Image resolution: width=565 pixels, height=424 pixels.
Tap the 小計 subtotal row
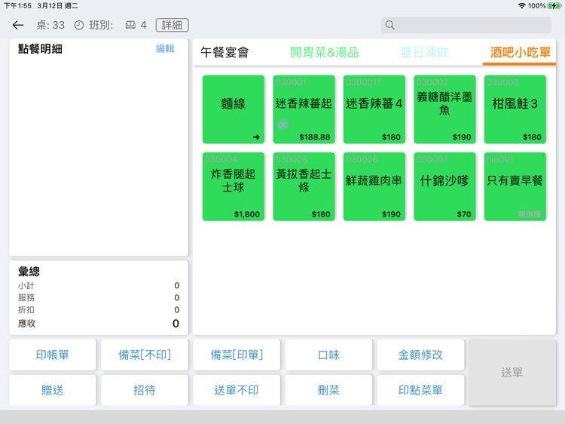99,285
